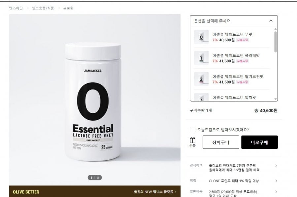Screen dimensions: 297x197
Task: Collapse the option selector chevron
Action: (271, 21)
